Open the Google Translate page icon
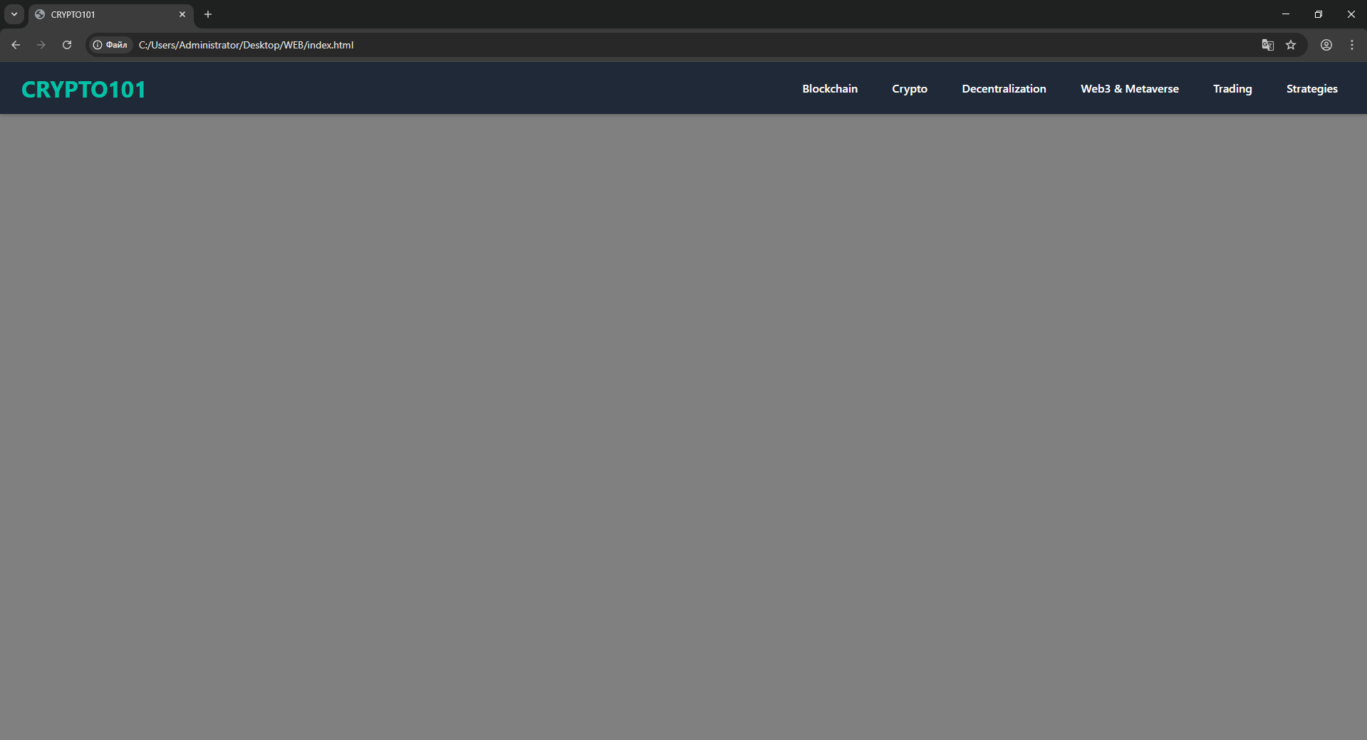The height and width of the screenshot is (740, 1367). 1267,45
